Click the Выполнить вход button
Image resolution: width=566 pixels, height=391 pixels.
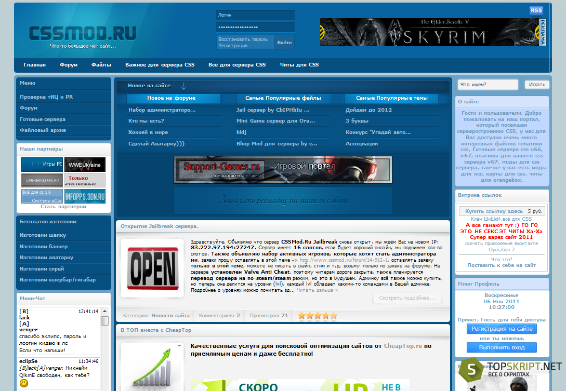tap(502, 348)
